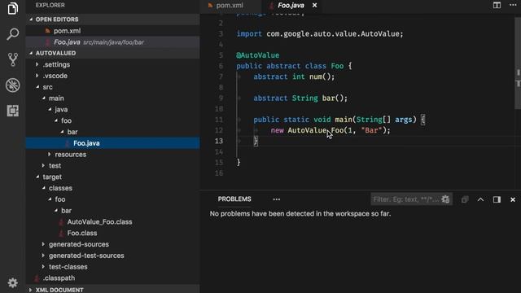Collapse the target folder

pos(113,177)
